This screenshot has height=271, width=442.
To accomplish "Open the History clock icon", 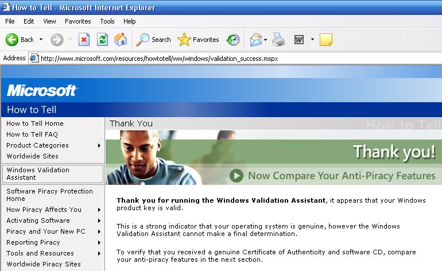I will [233, 40].
